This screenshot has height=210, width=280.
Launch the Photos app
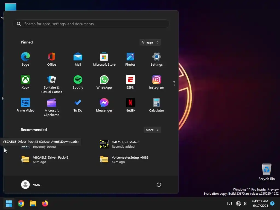click(130, 59)
